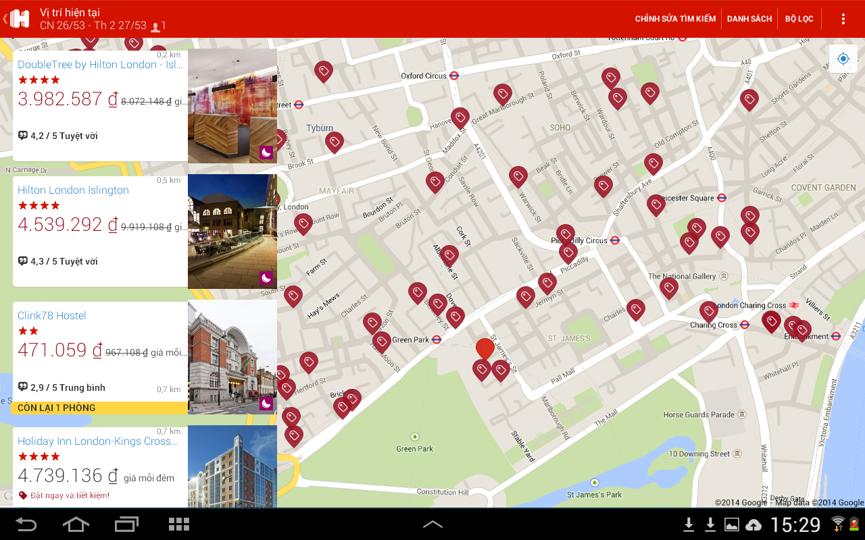
Task: Tap the 15:29 clock in status bar
Action: point(796,524)
